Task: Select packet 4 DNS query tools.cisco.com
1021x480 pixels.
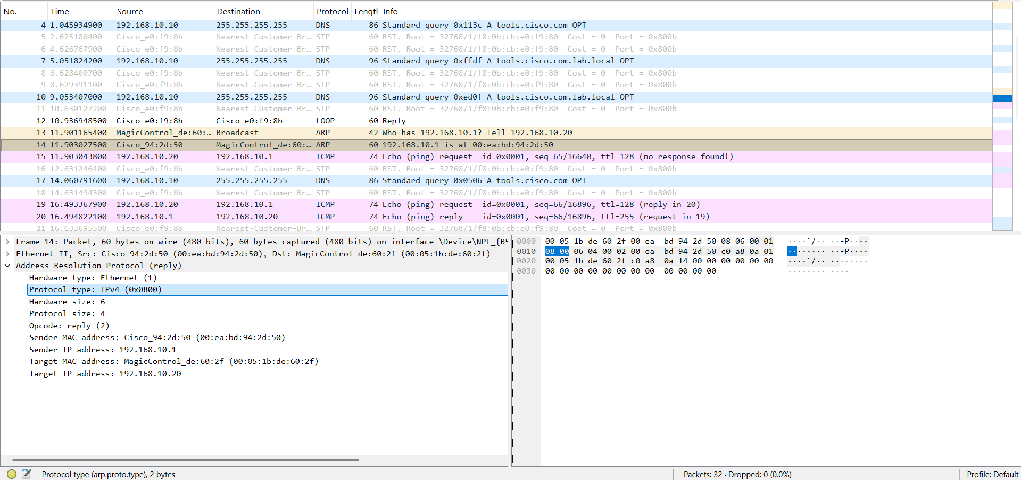Action: pos(496,25)
